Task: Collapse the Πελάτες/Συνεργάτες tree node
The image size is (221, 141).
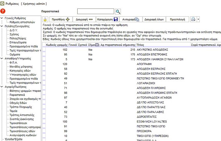Action: tap(2, 26)
